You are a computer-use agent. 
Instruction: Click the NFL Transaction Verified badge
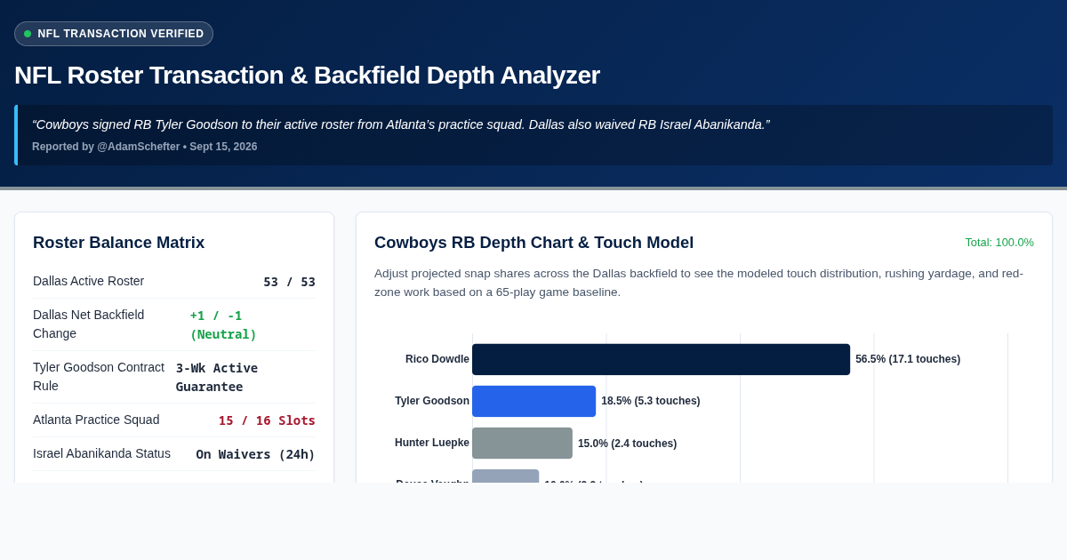pos(114,34)
